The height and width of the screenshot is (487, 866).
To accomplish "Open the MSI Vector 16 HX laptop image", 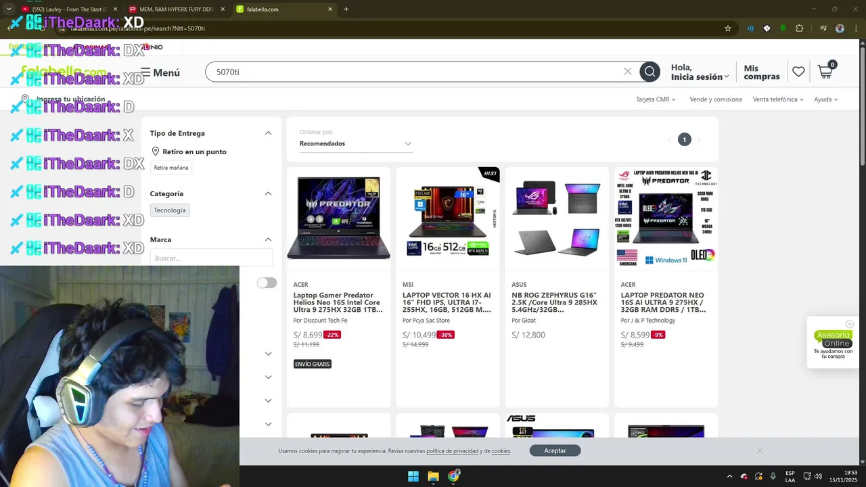I will point(448,218).
